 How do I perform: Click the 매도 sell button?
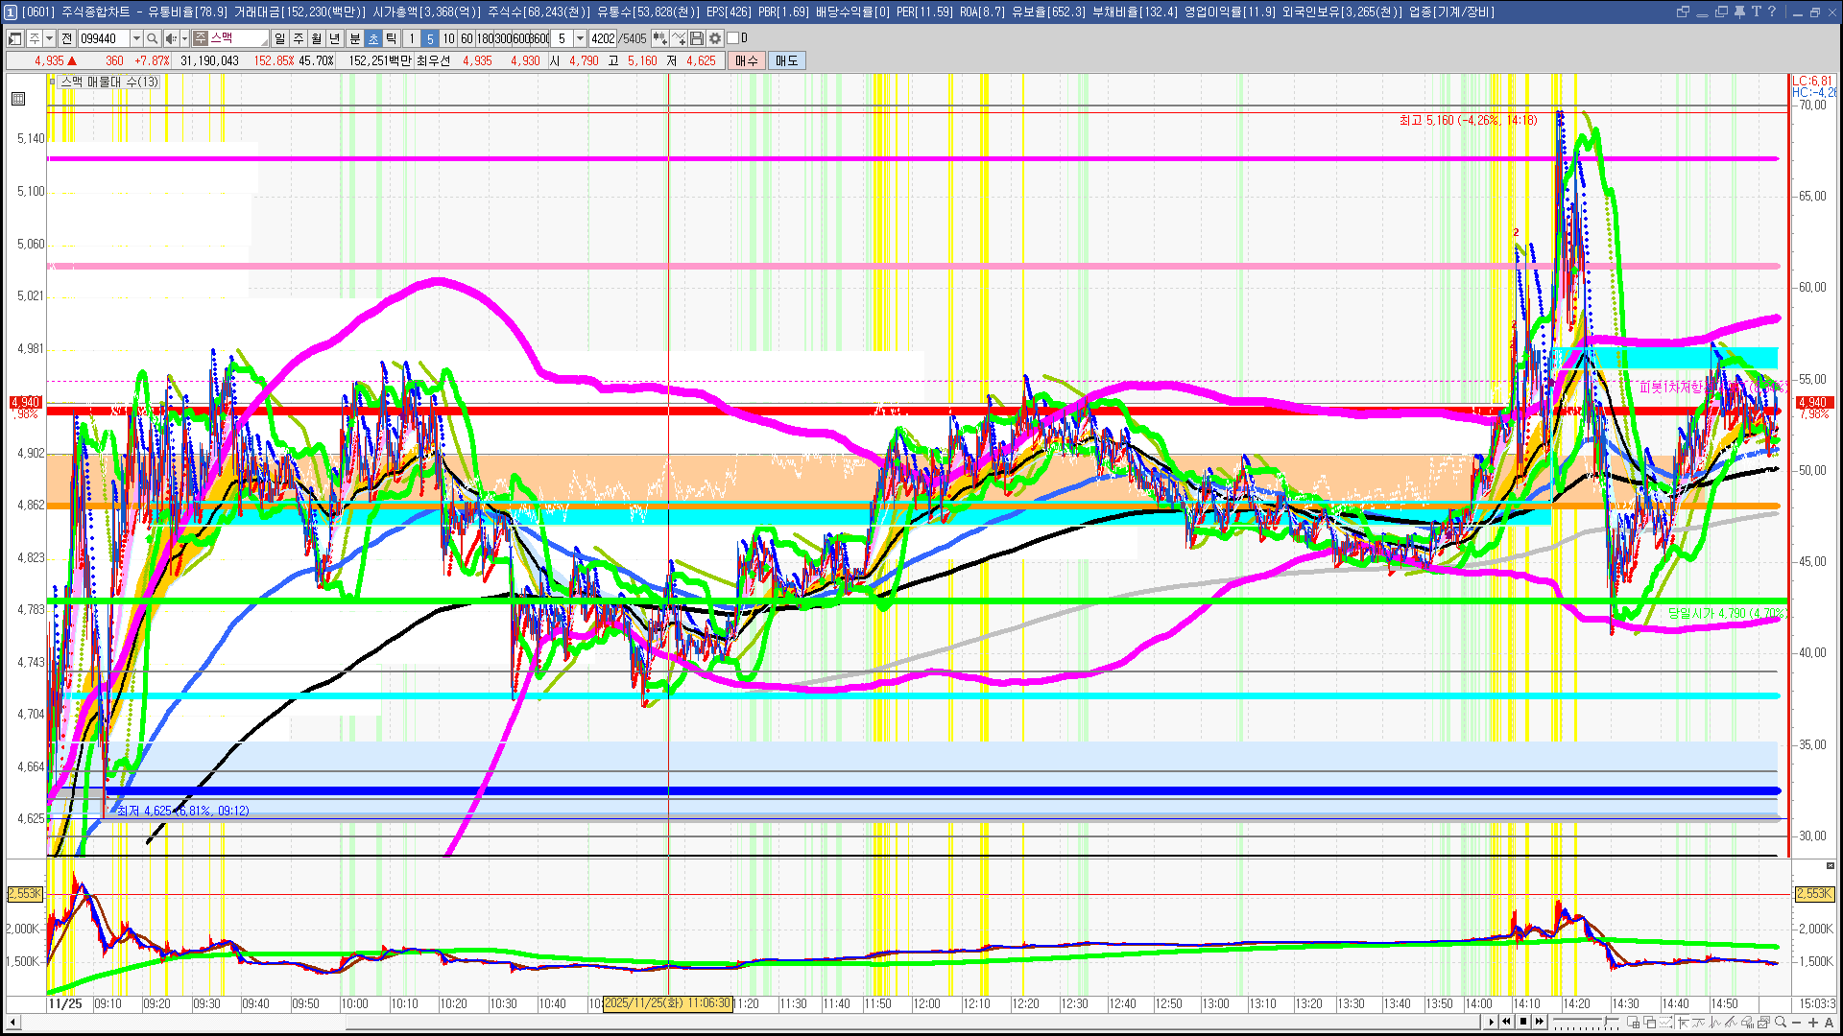pos(786,60)
